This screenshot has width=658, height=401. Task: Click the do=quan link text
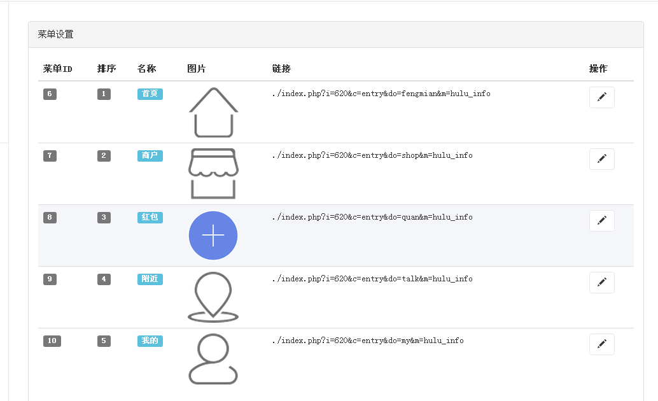point(372,217)
